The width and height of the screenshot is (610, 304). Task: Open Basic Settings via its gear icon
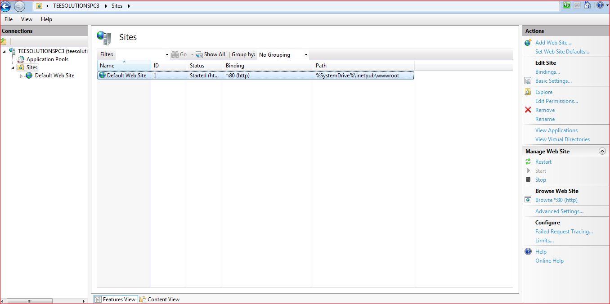[x=528, y=80]
